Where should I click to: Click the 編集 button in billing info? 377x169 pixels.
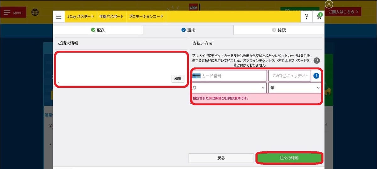[178, 79]
